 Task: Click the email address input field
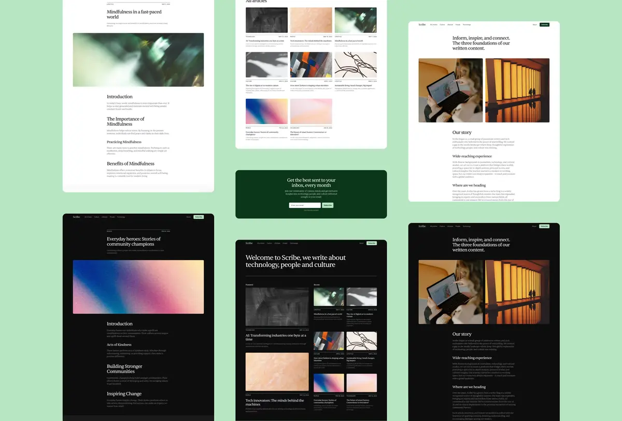tap(306, 205)
